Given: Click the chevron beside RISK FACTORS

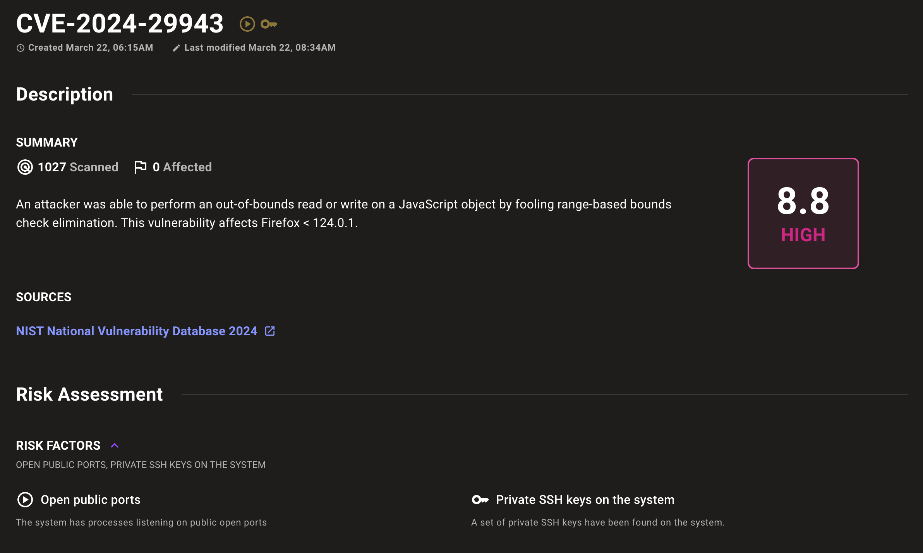Looking at the screenshot, I should tap(114, 445).
